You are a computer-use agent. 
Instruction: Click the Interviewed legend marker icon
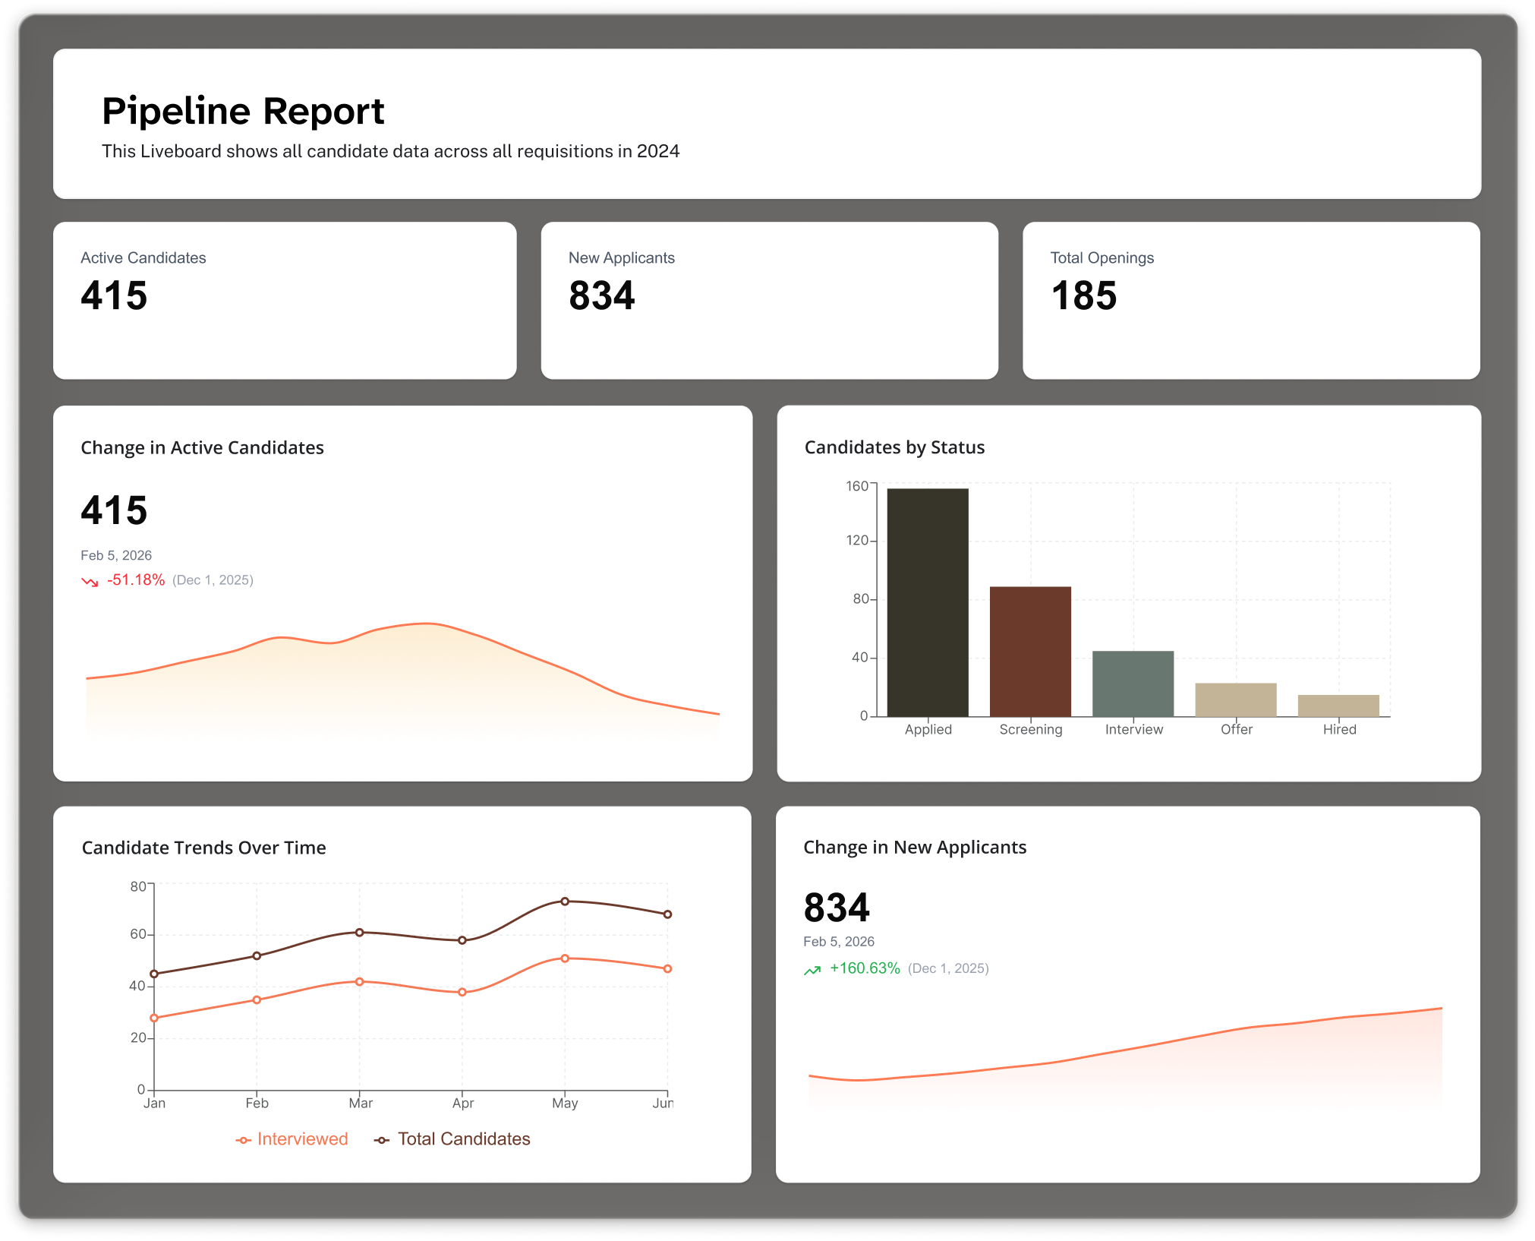point(243,1140)
